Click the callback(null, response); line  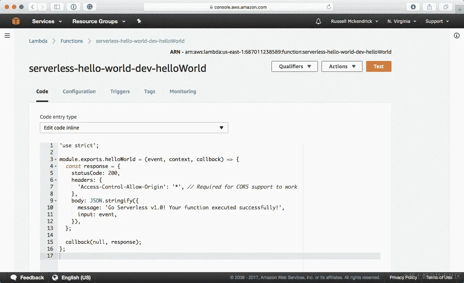pyautogui.click(x=103, y=242)
